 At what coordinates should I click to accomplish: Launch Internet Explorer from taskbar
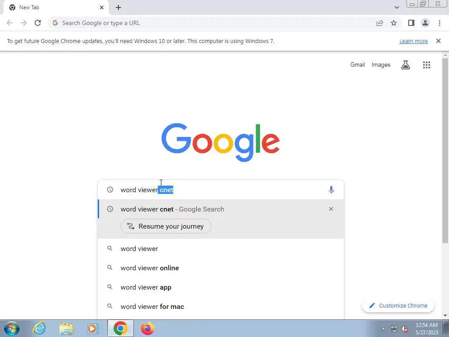pos(39,328)
